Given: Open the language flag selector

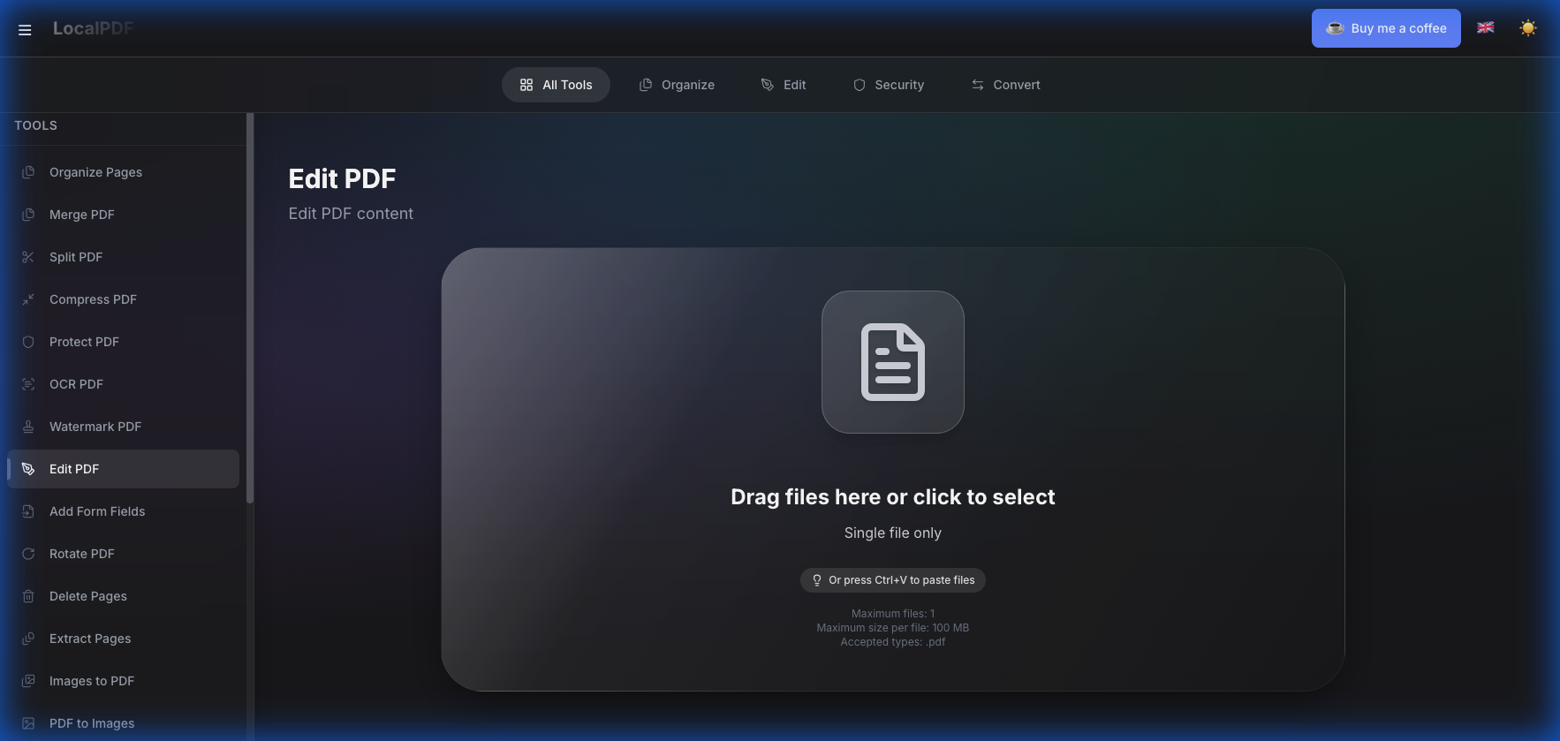Looking at the screenshot, I should (1486, 28).
